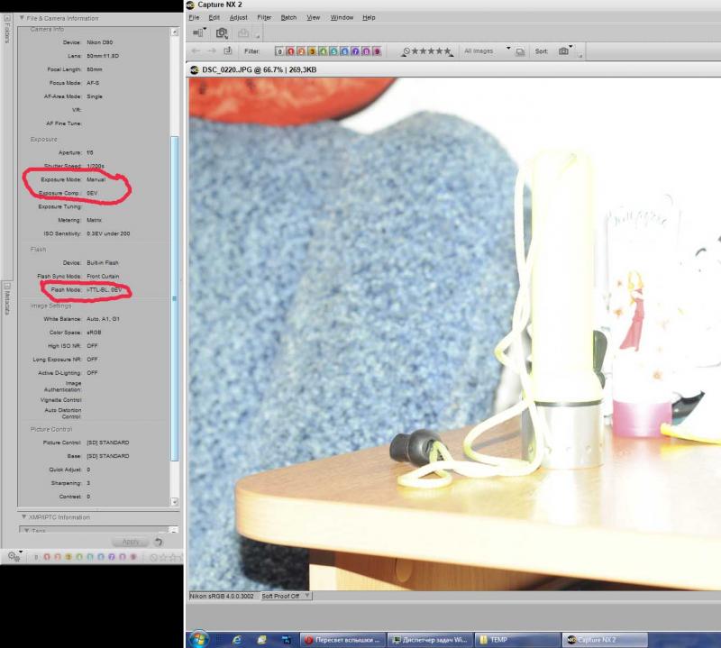Apply blue label 6 in bottom label bar

click(101, 557)
